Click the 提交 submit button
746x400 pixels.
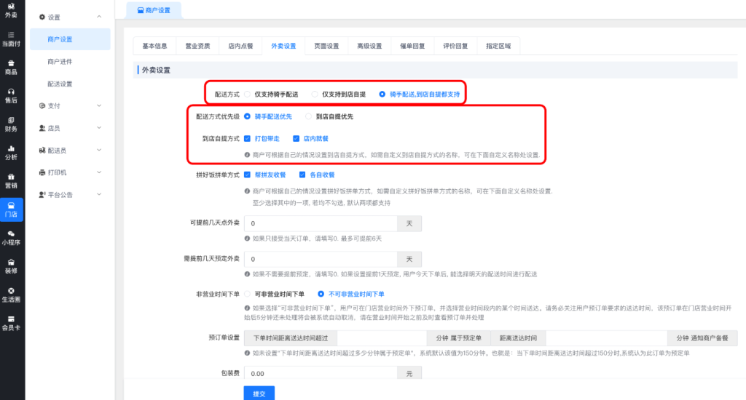tap(259, 393)
